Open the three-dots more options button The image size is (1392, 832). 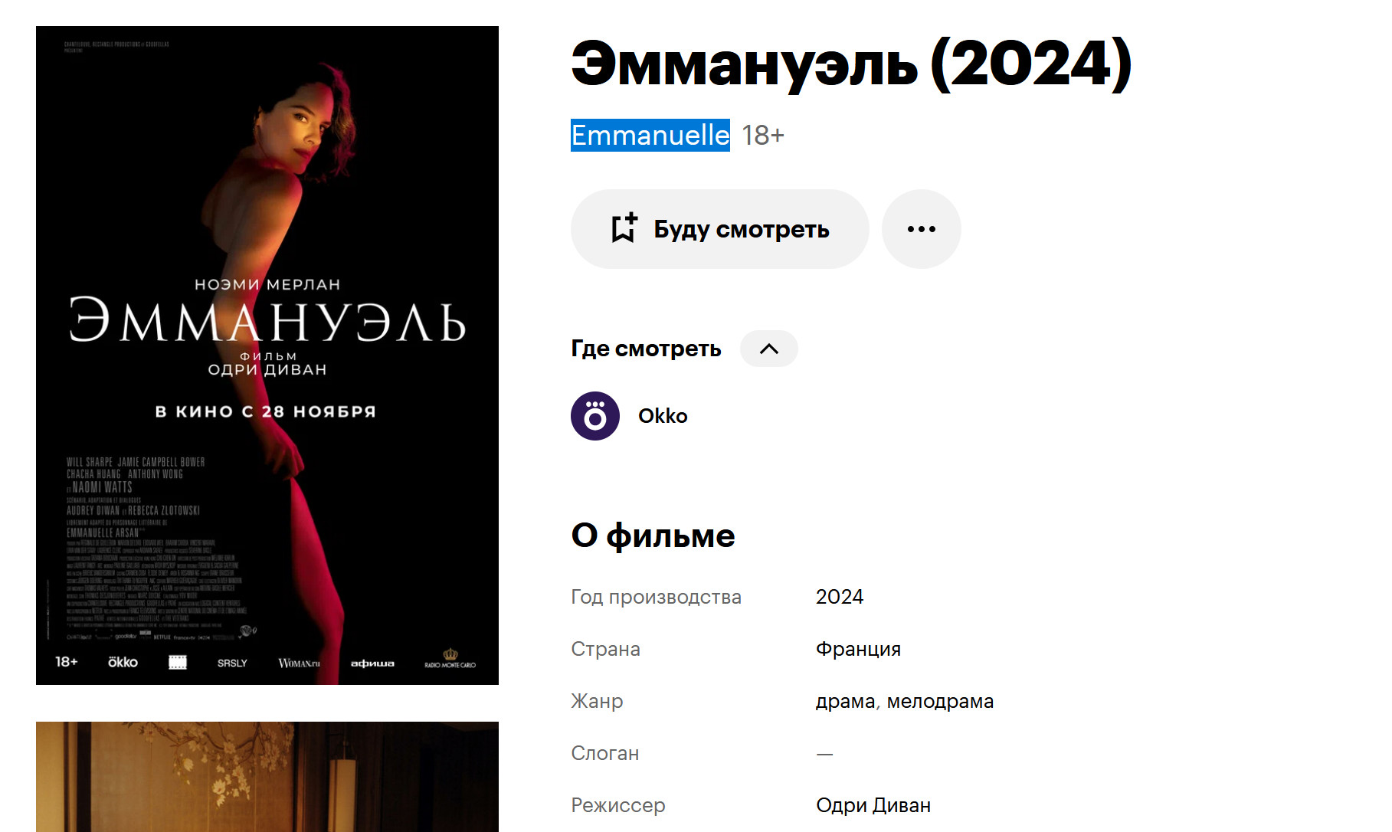[x=921, y=229]
